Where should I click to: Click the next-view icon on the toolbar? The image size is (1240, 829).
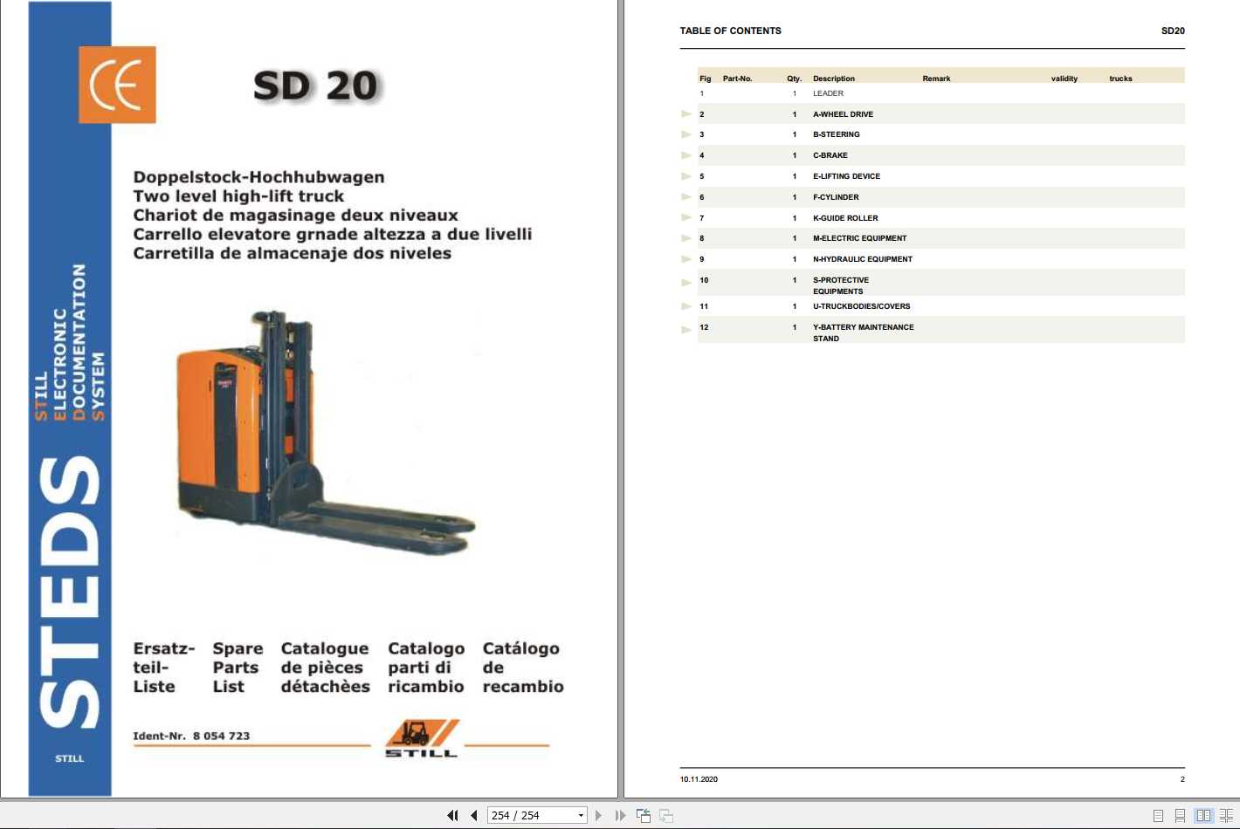point(665,815)
